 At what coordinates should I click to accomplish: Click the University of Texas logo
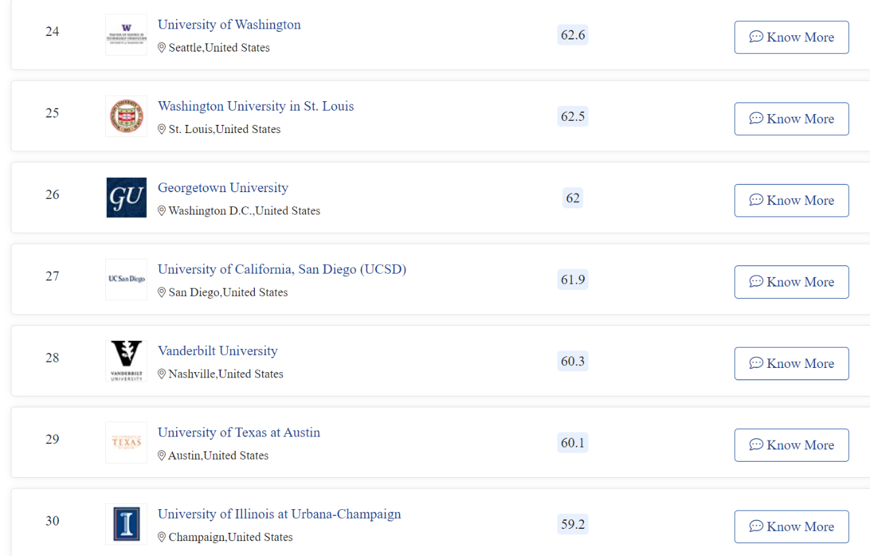pyautogui.click(x=126, y=442)
